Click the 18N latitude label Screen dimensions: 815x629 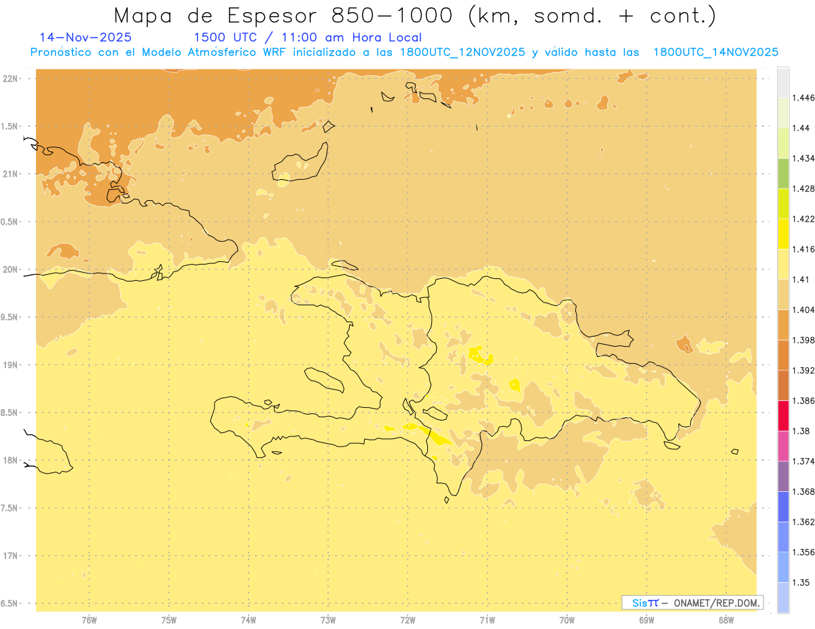click(x=10, y=461)
